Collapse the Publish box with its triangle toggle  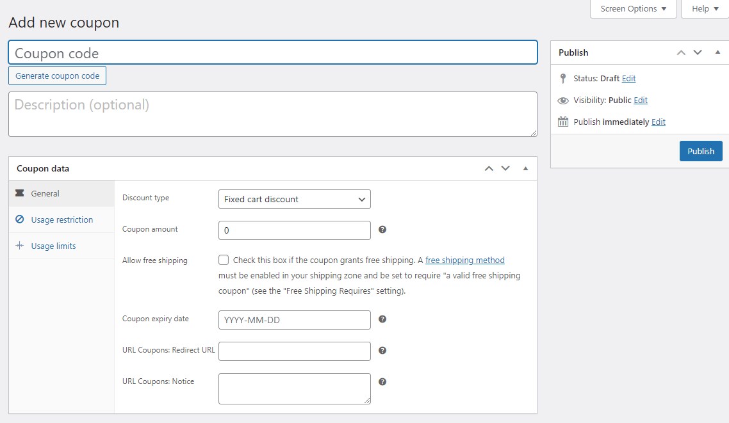[x=717, y=52]
